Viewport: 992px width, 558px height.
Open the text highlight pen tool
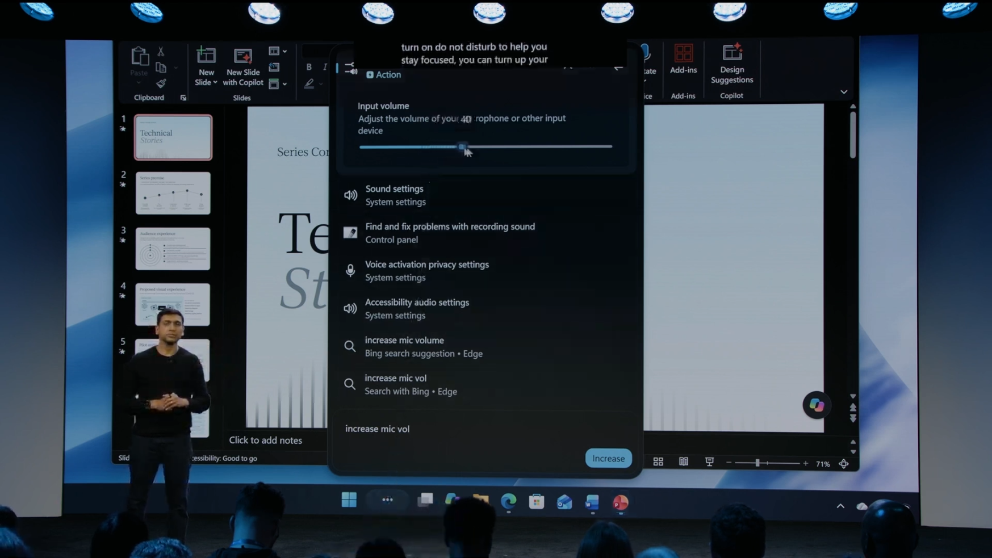point(309,84)
